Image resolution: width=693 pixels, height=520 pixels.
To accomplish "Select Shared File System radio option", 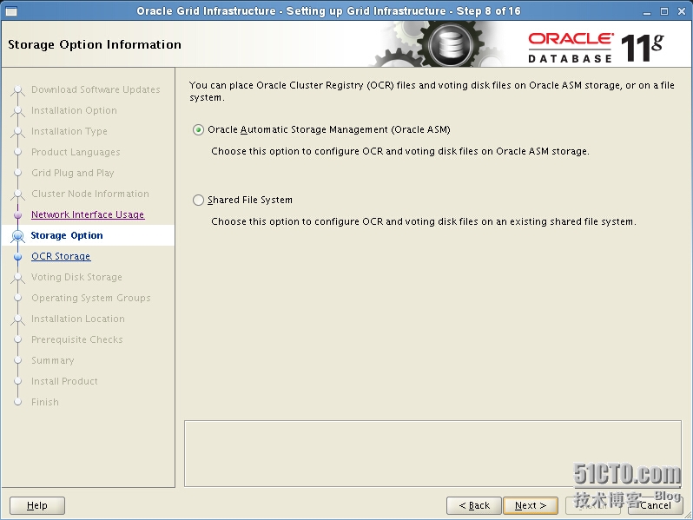I will 199,201.
